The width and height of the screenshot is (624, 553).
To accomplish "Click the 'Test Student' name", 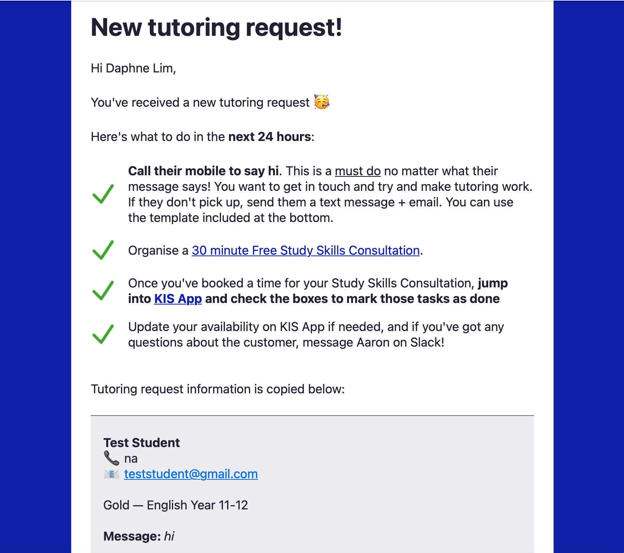I will pos(142,443).
